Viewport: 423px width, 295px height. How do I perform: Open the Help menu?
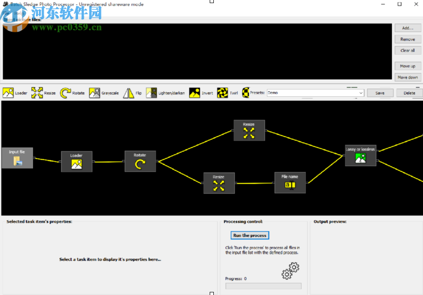coord(19,13)
